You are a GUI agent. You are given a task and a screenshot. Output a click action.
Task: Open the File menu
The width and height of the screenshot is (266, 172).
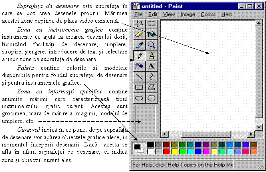[x=139, y=14]
